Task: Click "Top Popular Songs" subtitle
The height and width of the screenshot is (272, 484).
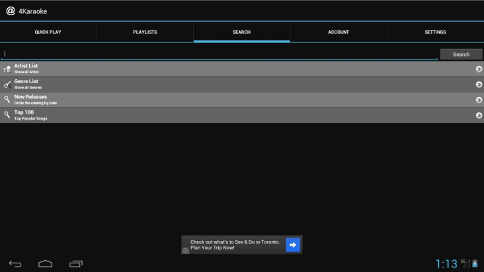Action: [x=30, y=119]
